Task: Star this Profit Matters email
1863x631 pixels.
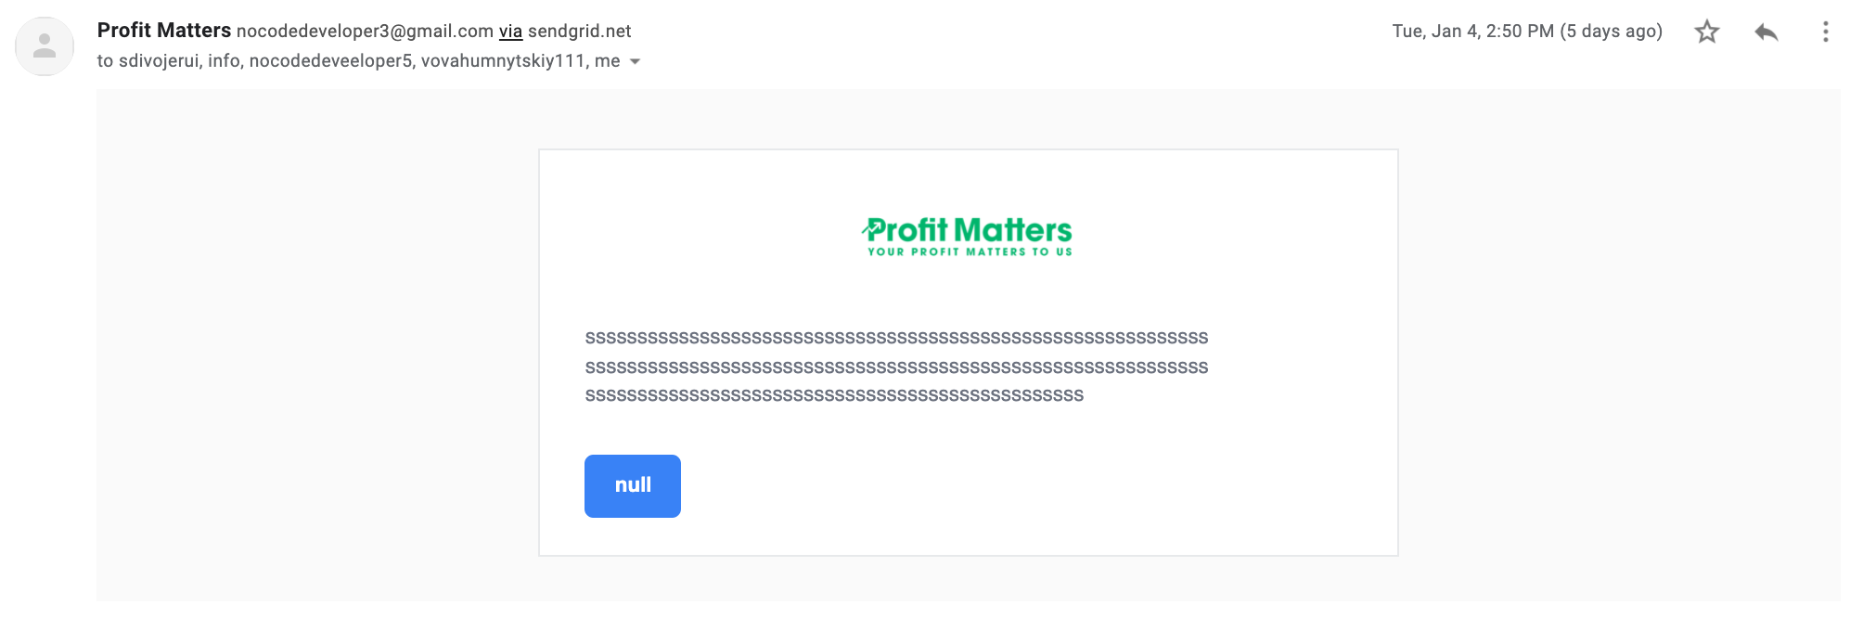Action: 1707,32
